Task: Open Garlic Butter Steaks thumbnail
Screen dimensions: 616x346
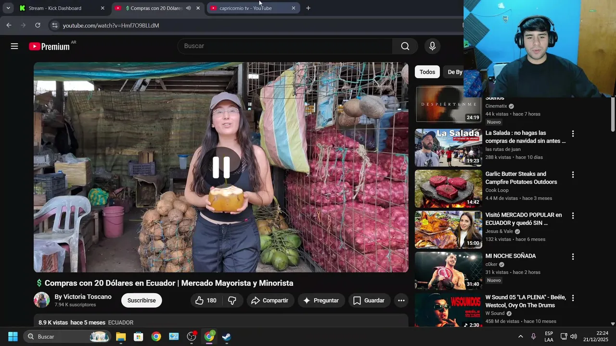Action: 448,188
